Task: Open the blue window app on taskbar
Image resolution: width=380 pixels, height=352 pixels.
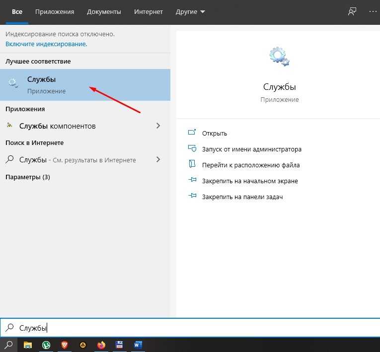Action: (x=120, y=345)
